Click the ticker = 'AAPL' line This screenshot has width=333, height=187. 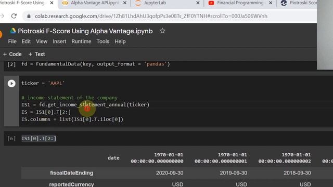pos(43,83)
